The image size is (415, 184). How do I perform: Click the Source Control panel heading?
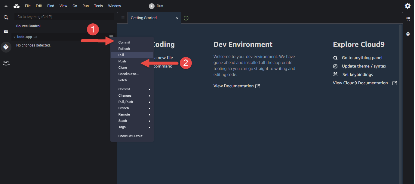28,26
